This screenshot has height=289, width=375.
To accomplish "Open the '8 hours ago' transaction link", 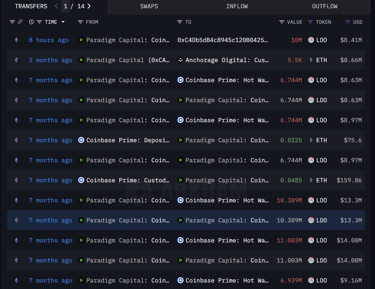I will click(49, 40).
